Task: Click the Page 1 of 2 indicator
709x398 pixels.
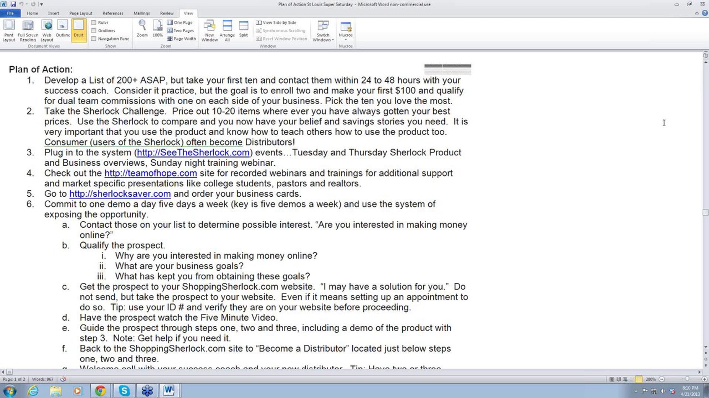Action: (x=14, y=379)
